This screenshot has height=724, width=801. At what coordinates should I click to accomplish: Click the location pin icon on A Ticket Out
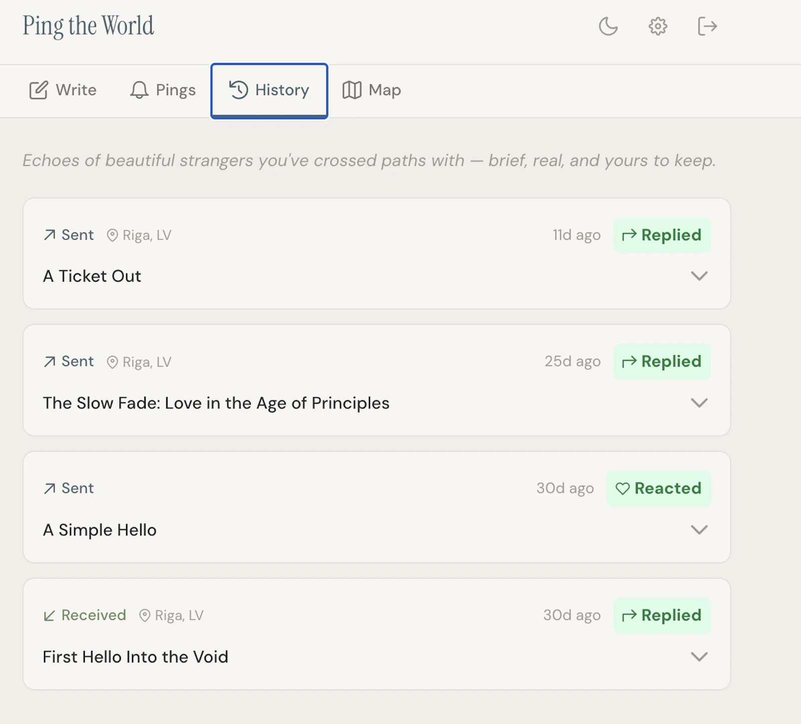pyautogui.click(x=113, y=235)
